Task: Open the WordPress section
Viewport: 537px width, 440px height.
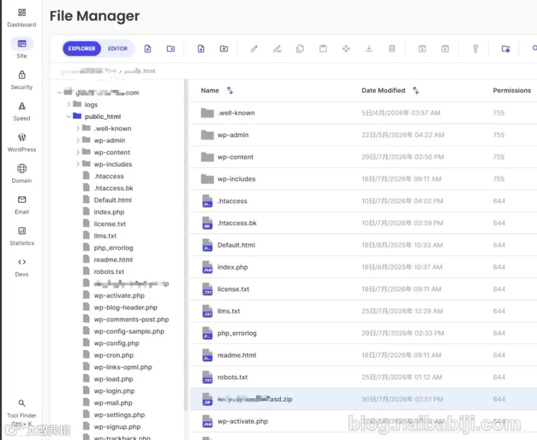Action: pyautogui.click(x=21, y=142)
